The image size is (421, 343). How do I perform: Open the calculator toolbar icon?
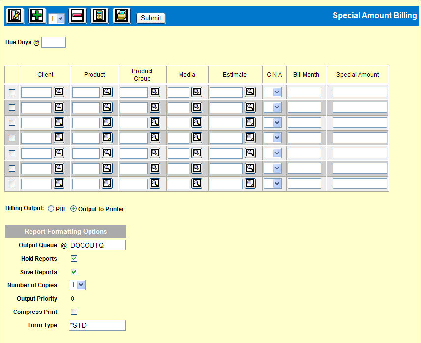coord(99,16)
